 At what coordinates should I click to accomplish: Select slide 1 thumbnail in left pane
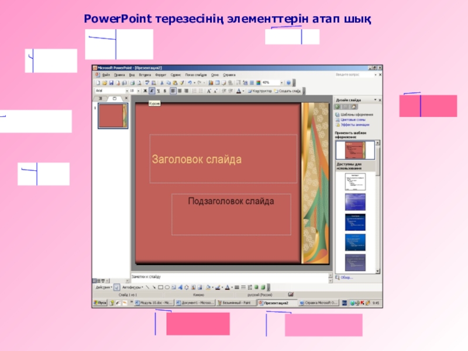[x=113, y=116]
